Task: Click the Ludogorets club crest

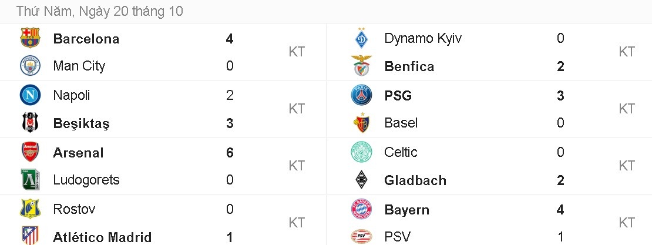Action: (x=30, y=180)
